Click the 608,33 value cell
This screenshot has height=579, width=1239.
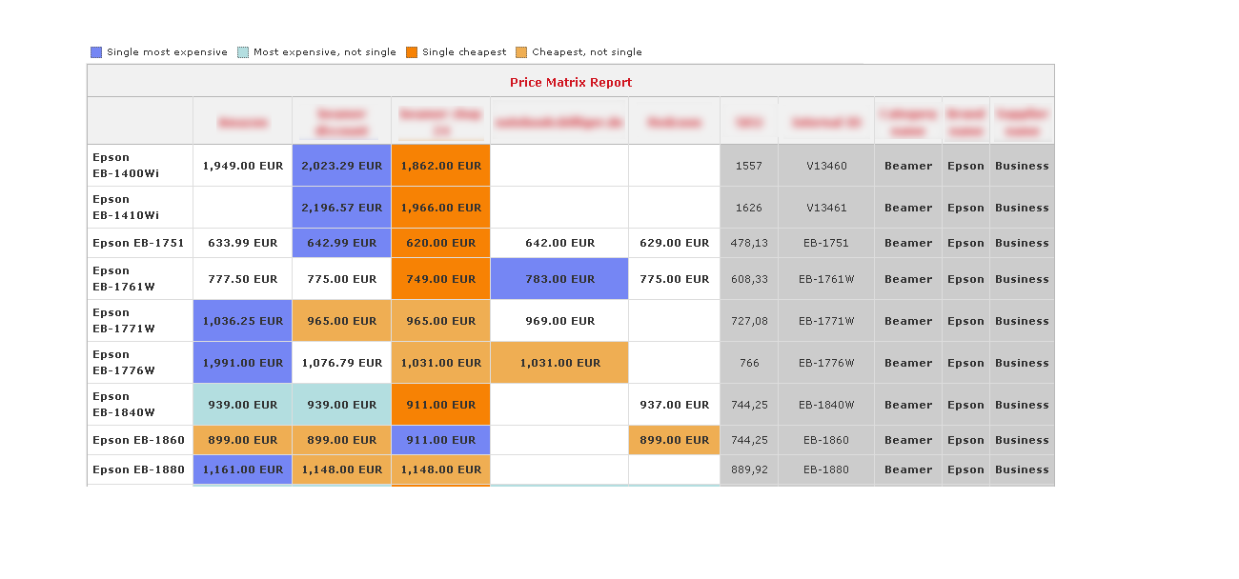pyautogui.click(x=749, y=279)
